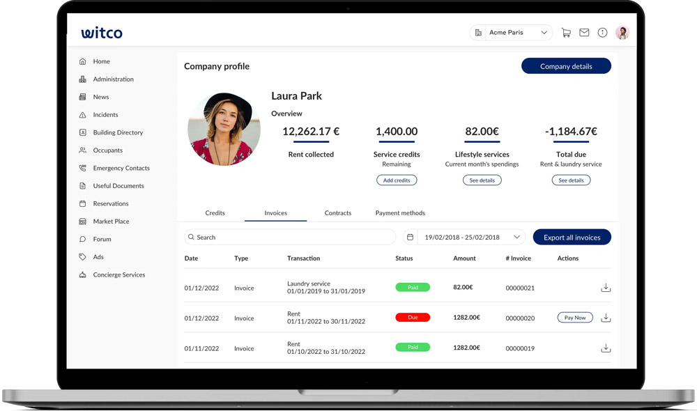Click the mail envelope icon

pos(584,33)
